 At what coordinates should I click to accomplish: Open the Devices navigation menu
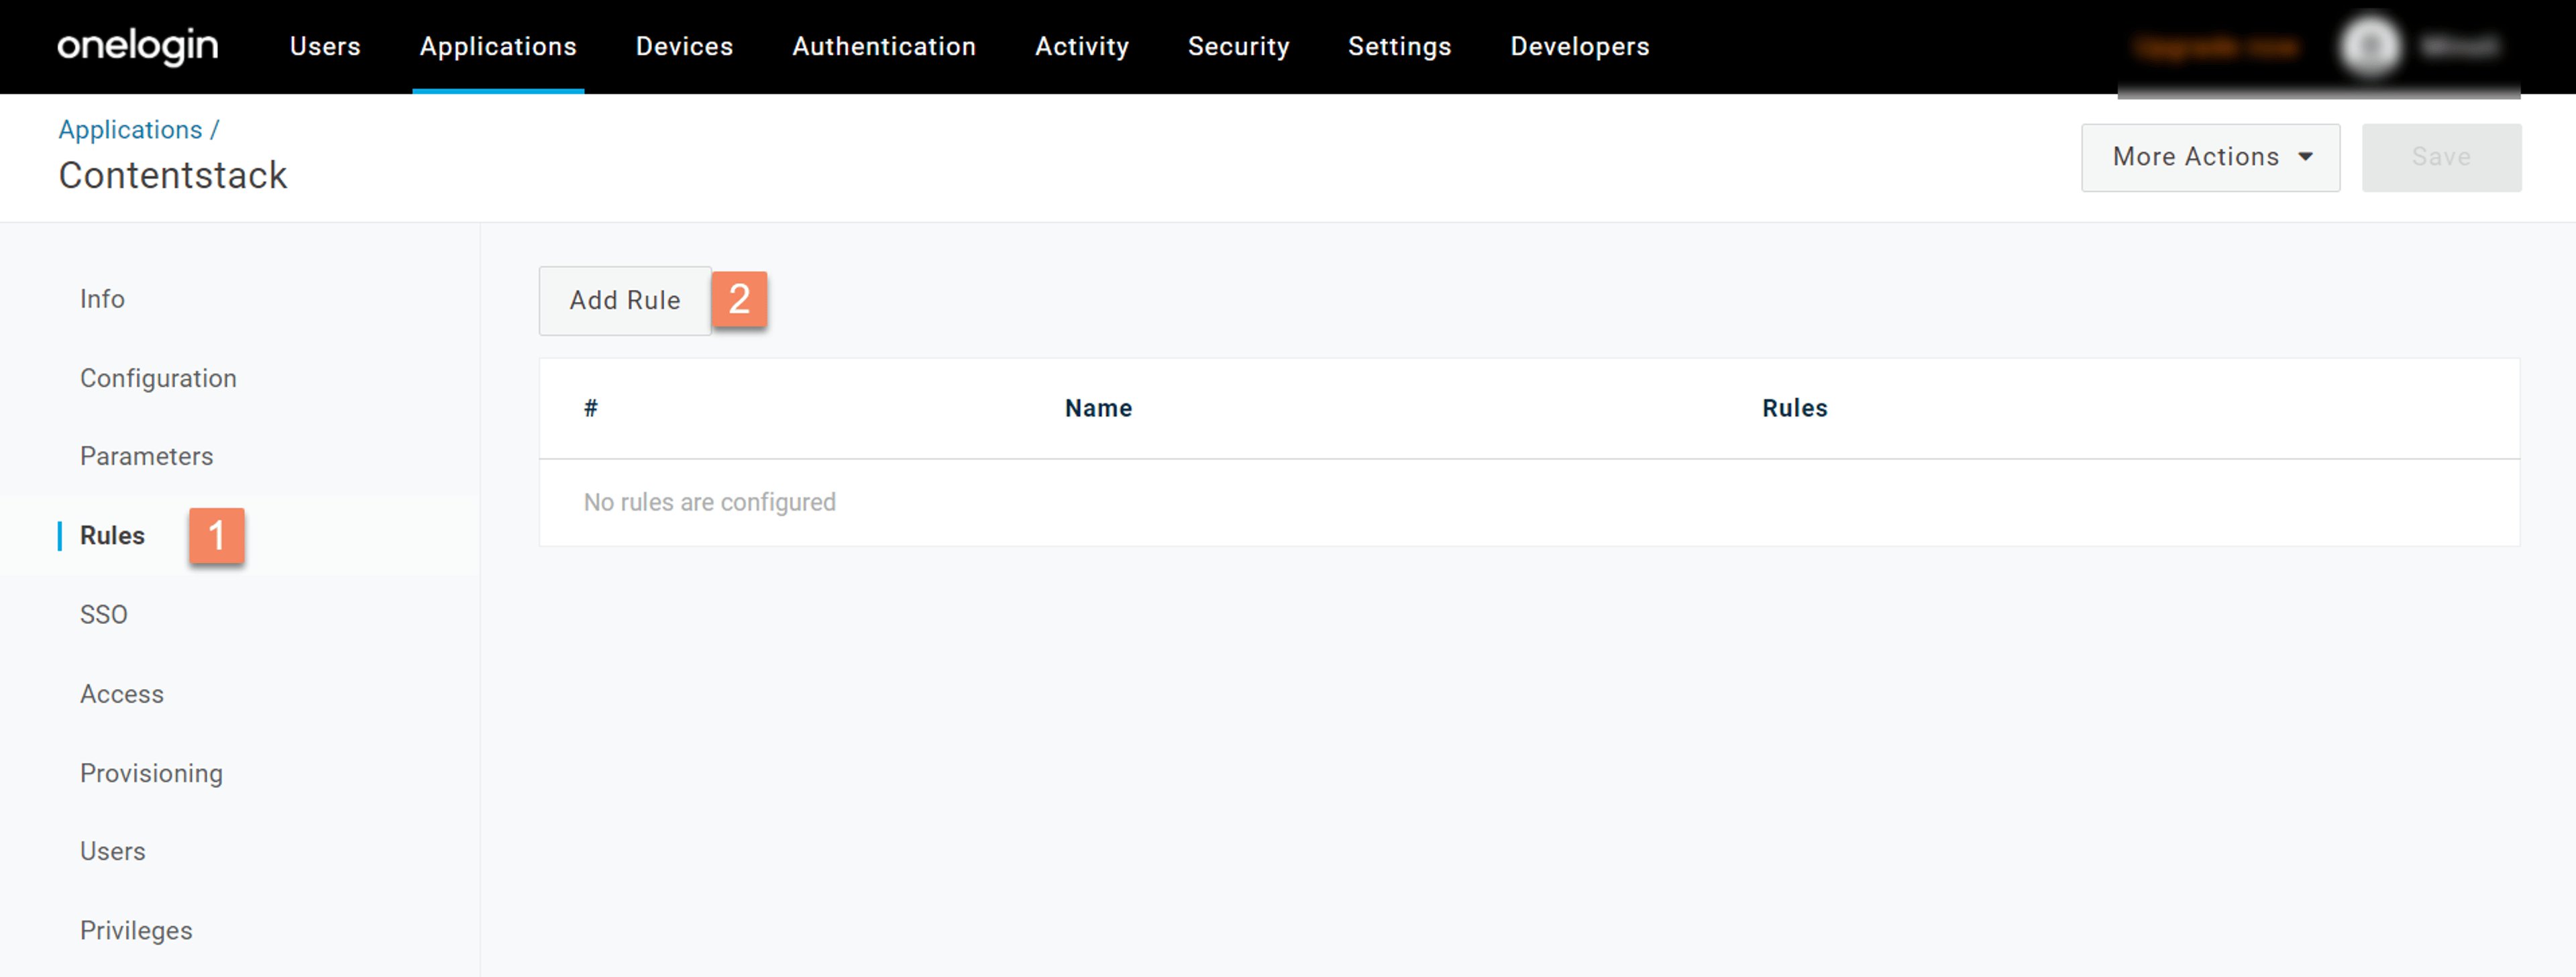coord(684,46)
